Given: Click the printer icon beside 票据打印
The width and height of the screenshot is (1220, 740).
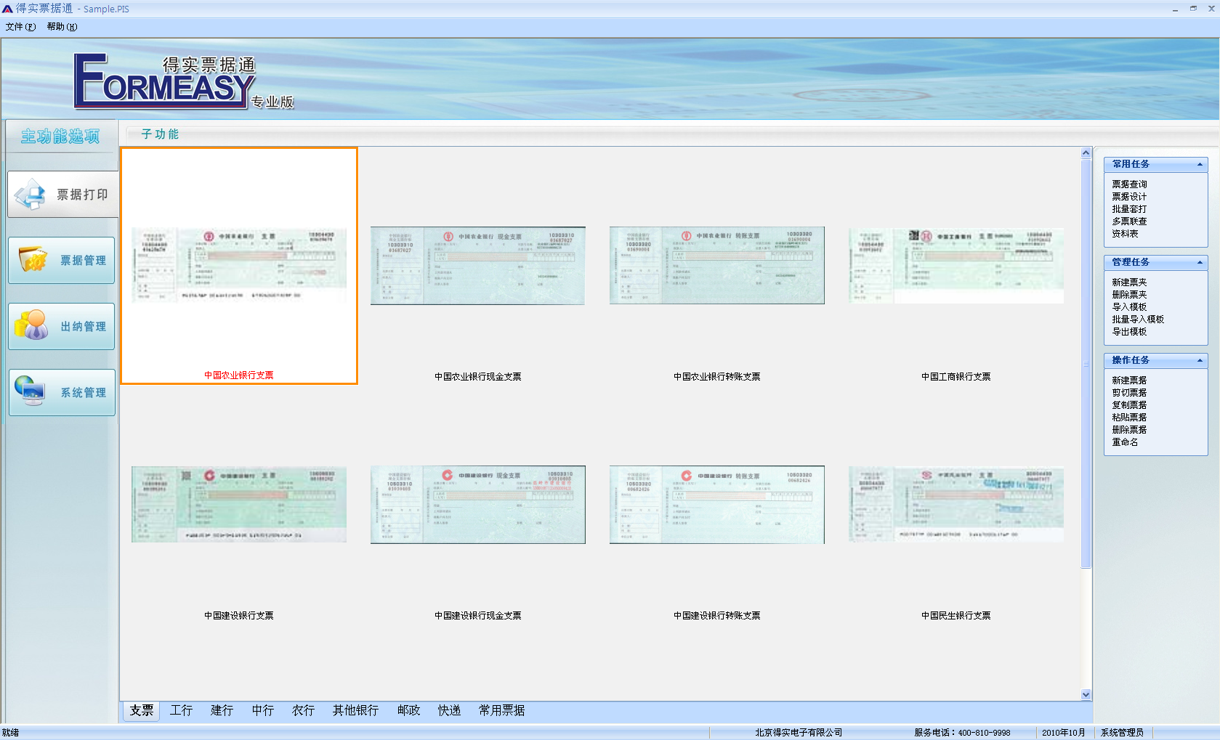Looking at the screenshot, I should point(31,194).
